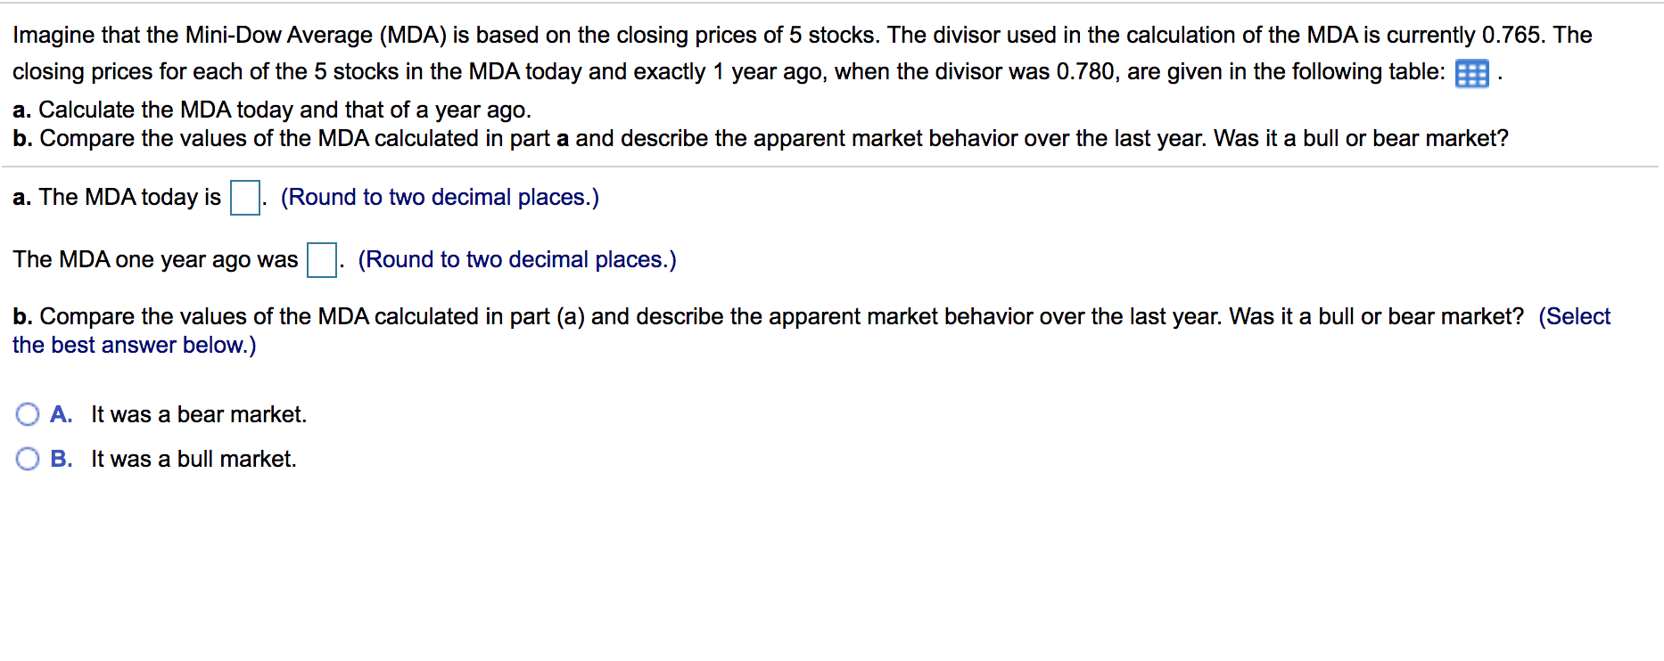Click the text 'It was a bear market.'
1664x661 pixels.
pos(199,414)
